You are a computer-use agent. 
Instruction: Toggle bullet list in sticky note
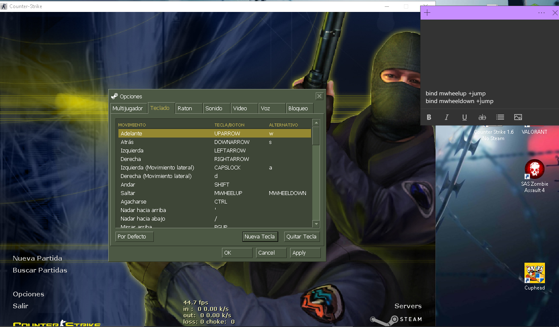500,117
